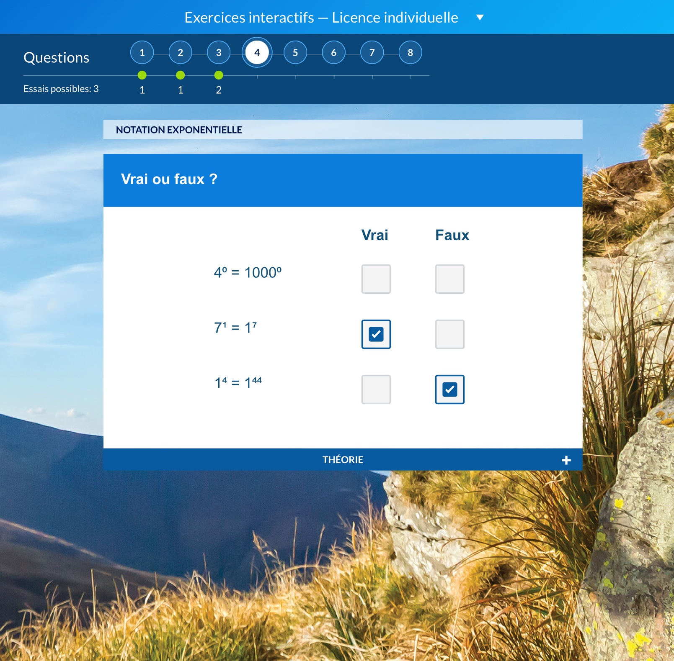
Task: Navigate to question 6
Action: pos(333,53)
